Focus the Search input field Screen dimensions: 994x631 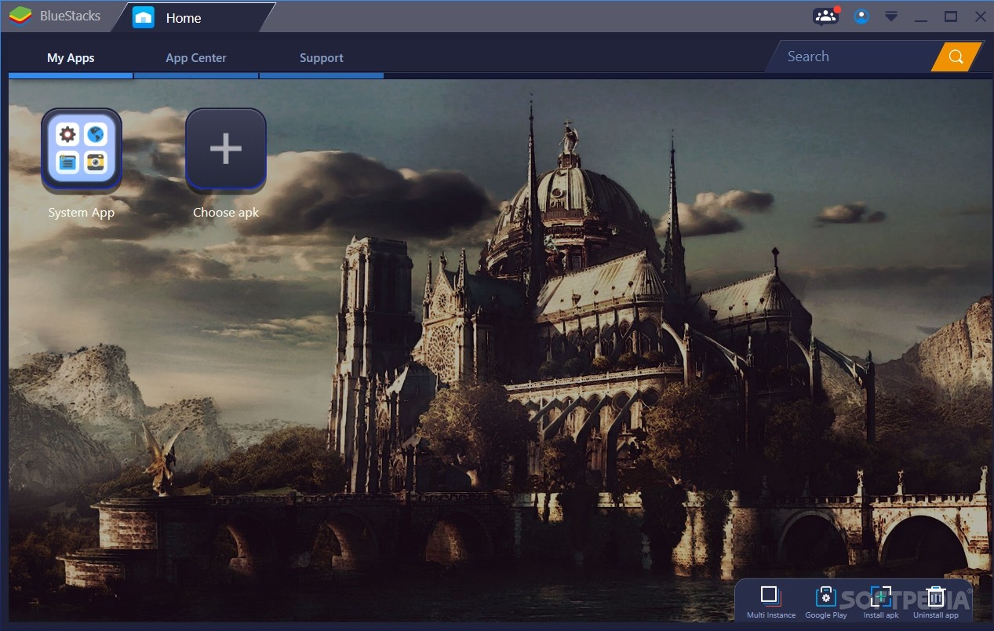(x=854, y=57)
